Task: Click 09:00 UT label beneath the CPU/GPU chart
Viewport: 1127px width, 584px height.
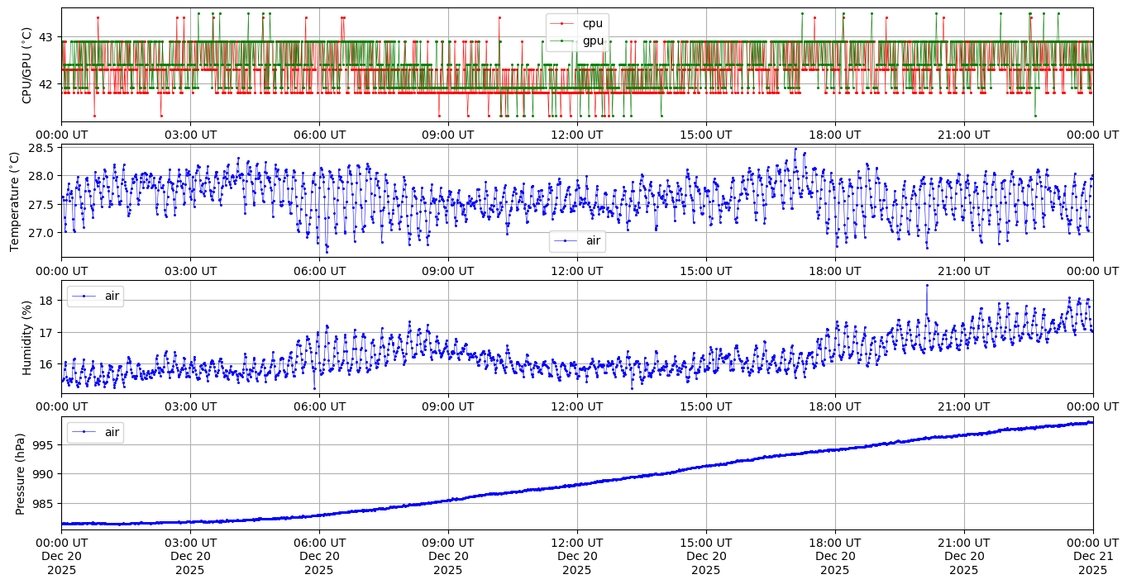Action: pos(447,134)
